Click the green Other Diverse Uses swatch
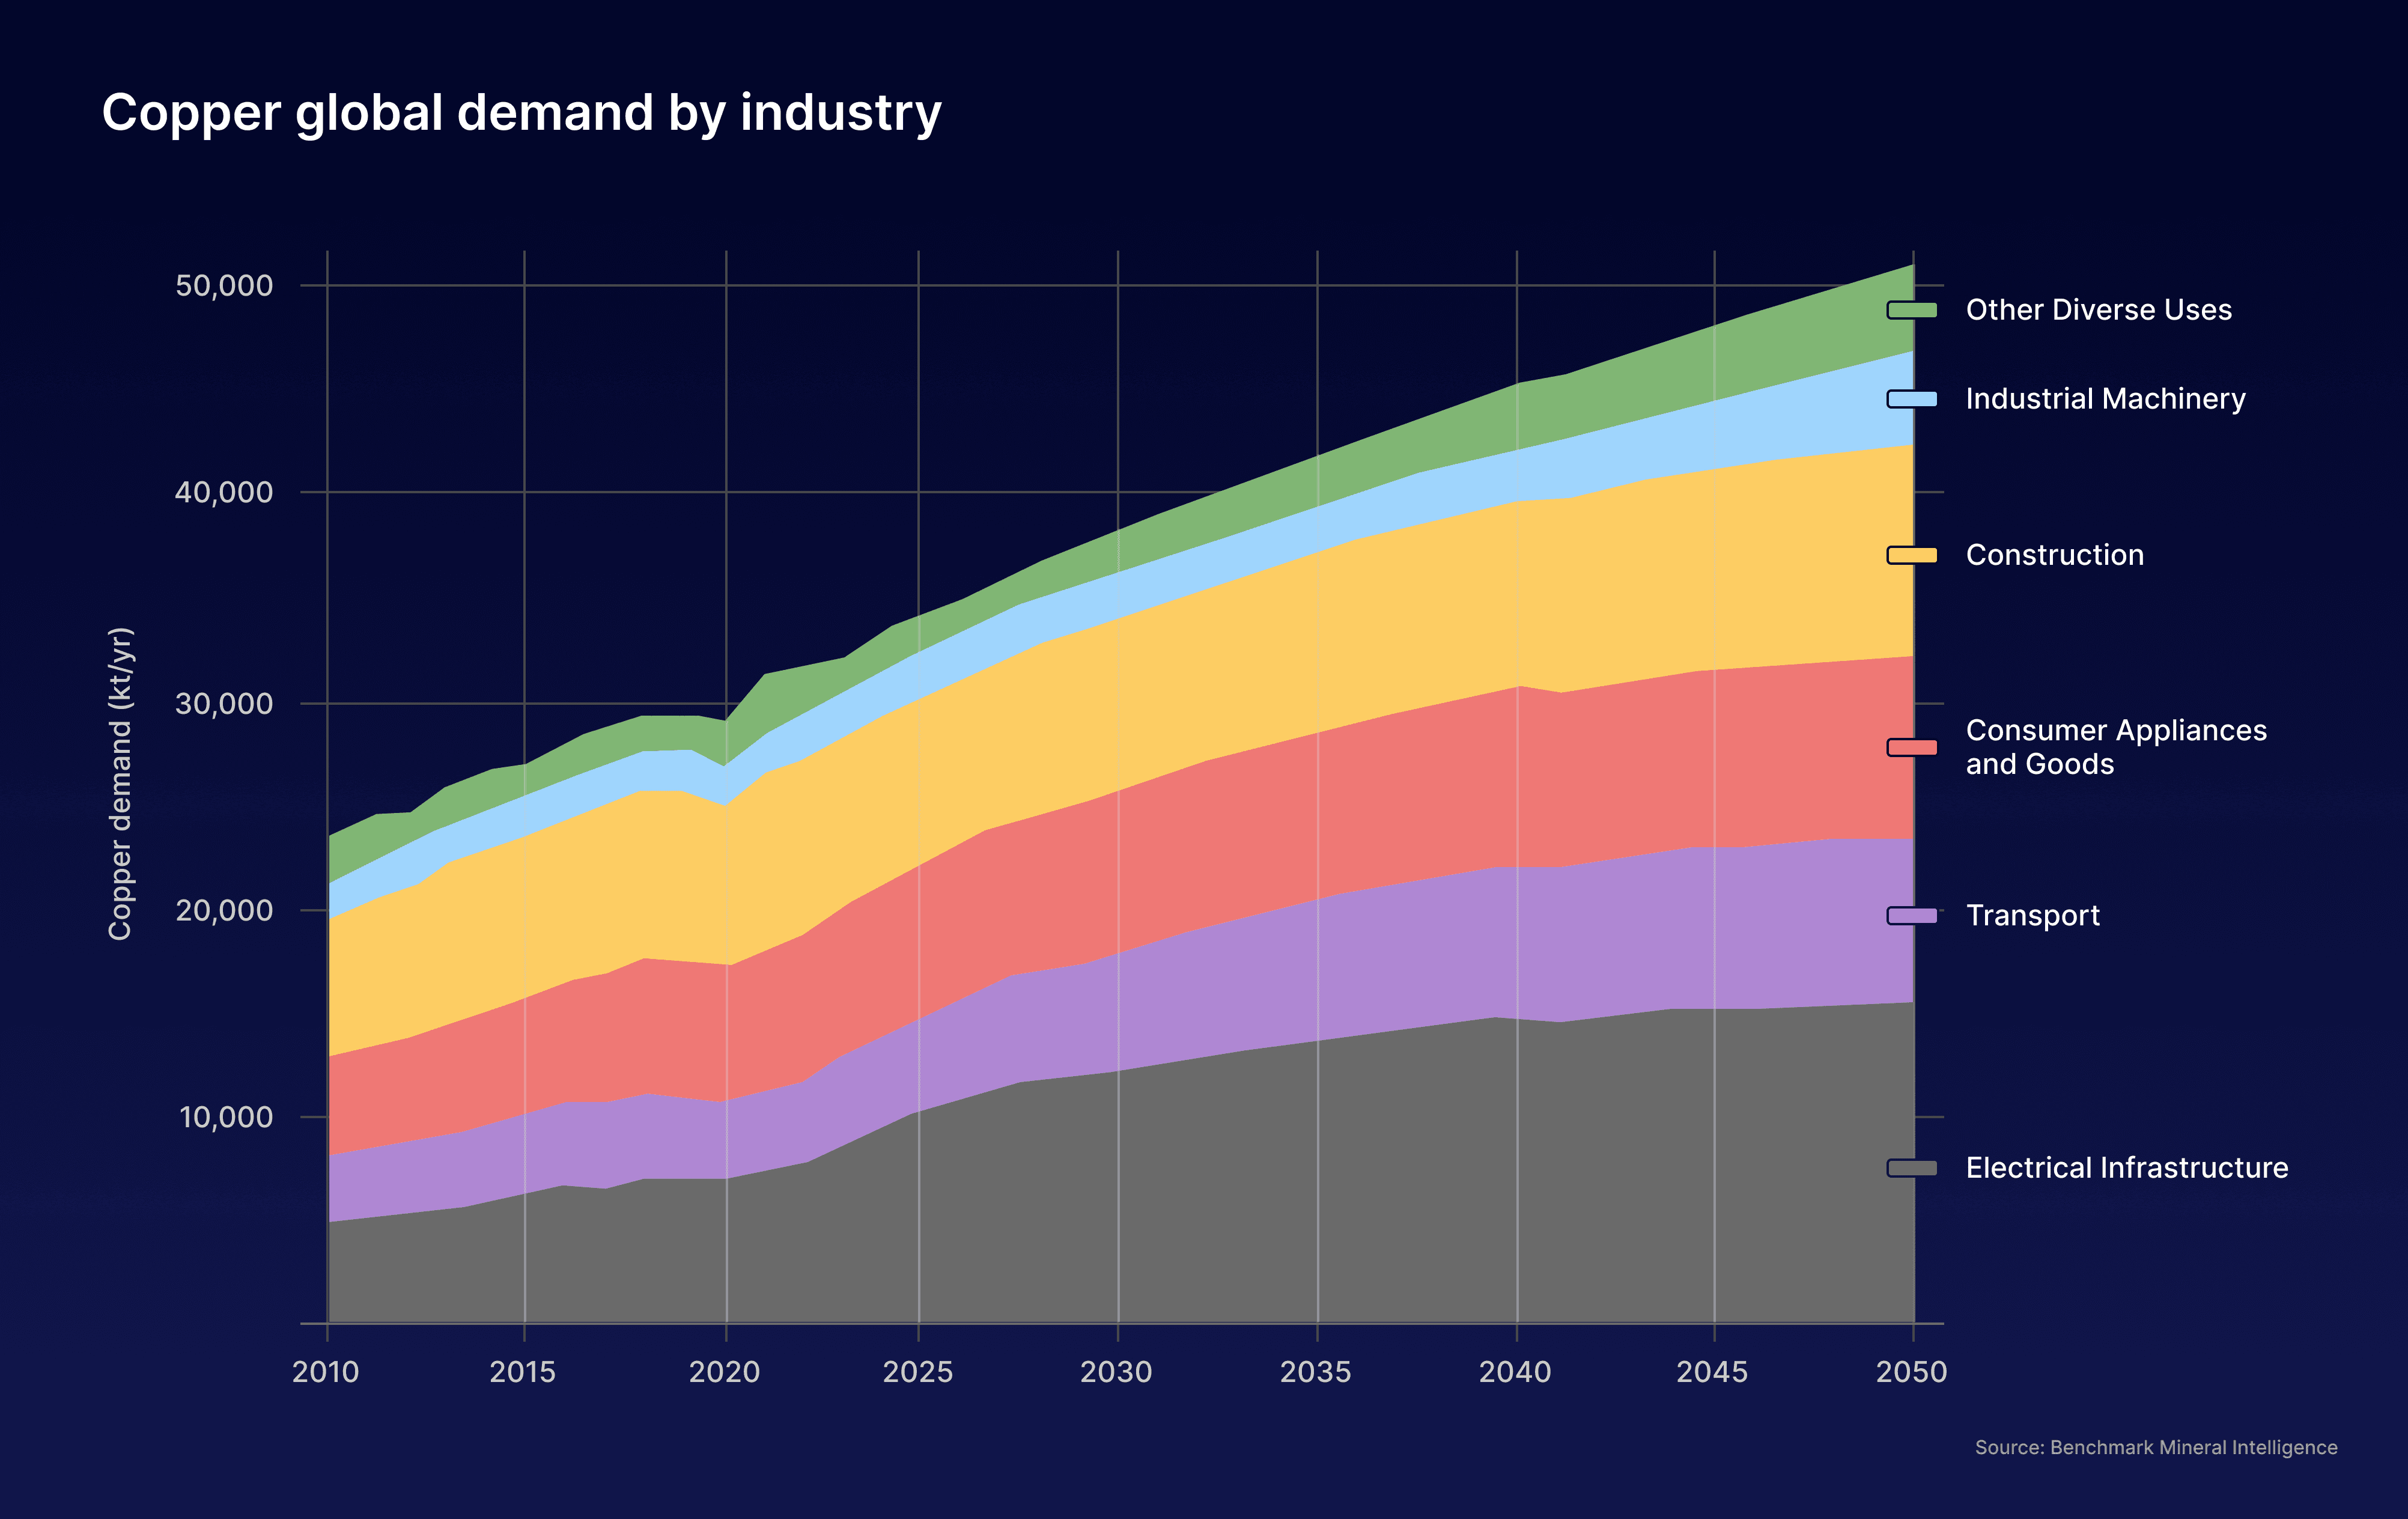 point(1911,310)
